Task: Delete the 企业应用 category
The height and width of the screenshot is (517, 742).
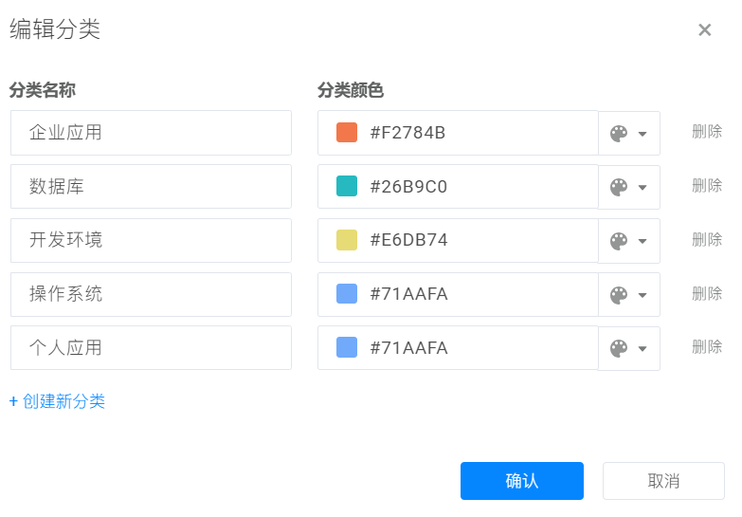Action: tap(707, 132)
